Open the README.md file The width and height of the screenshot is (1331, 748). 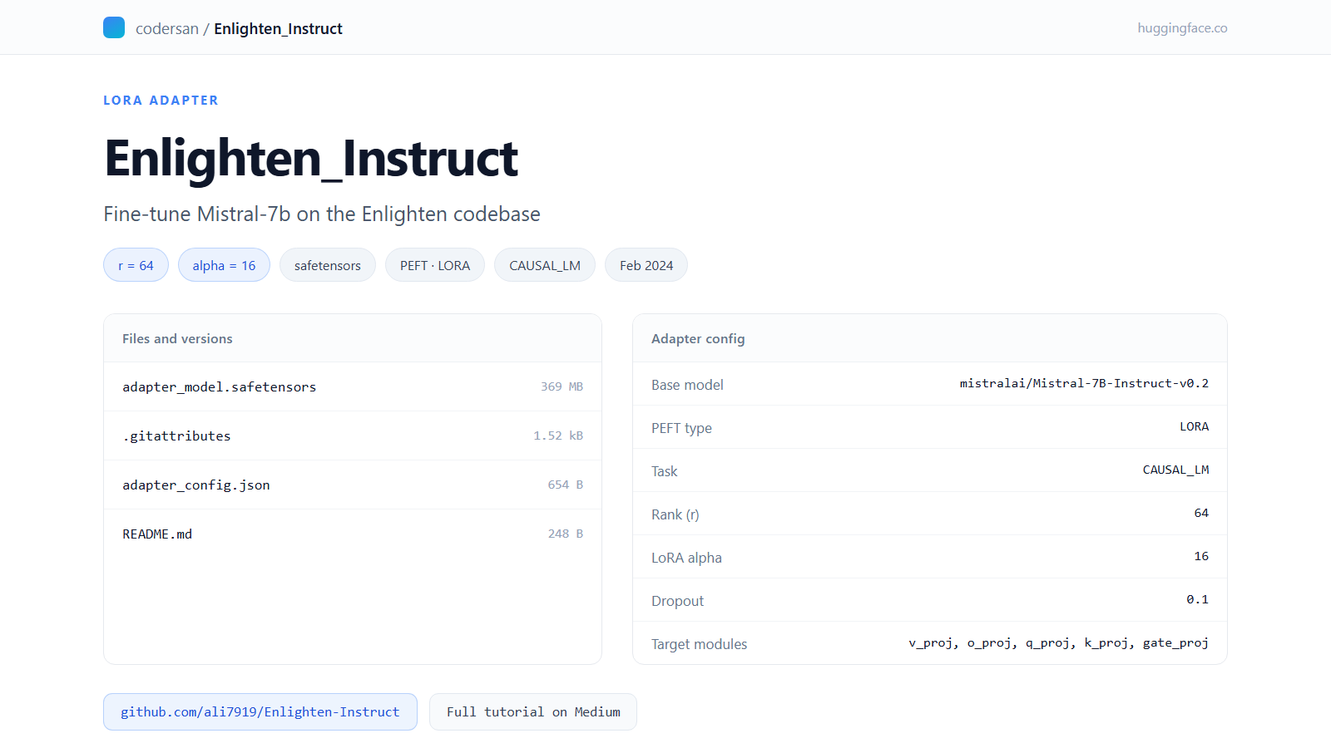pyautogui.click(x=157, y=534)
